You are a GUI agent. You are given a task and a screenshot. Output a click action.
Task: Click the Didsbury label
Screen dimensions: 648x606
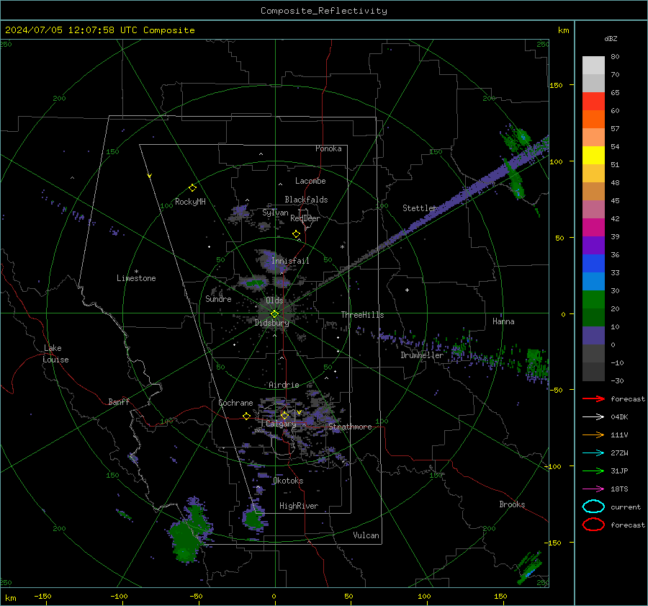tap(272, 323)
